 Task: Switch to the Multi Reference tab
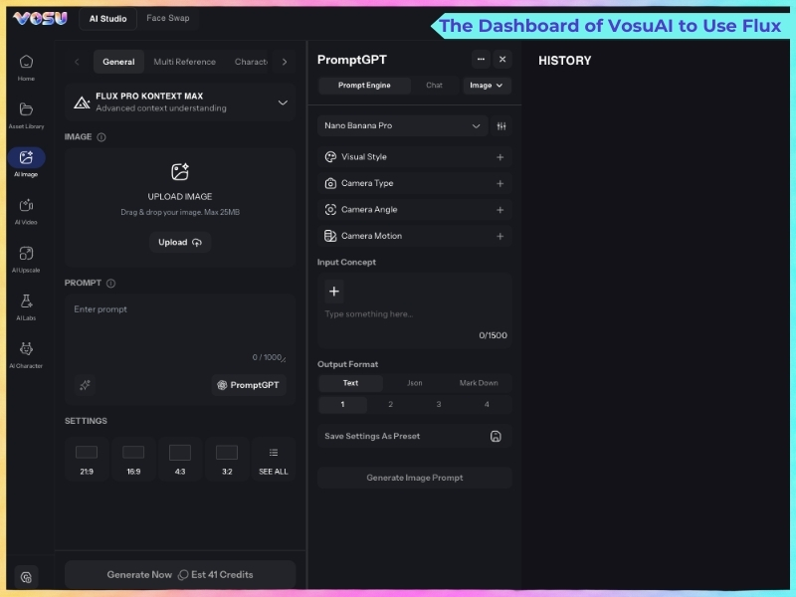point(184,62)
